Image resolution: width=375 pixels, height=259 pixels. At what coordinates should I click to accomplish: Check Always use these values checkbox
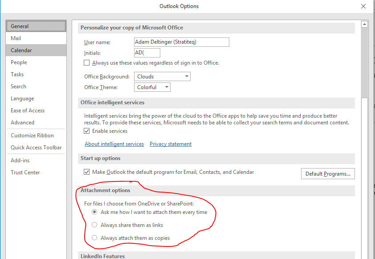[86, 63]
